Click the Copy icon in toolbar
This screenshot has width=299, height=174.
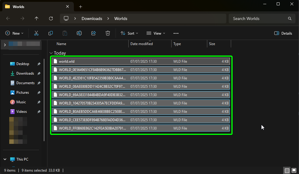pyautogui.click(x=51, y=33)
